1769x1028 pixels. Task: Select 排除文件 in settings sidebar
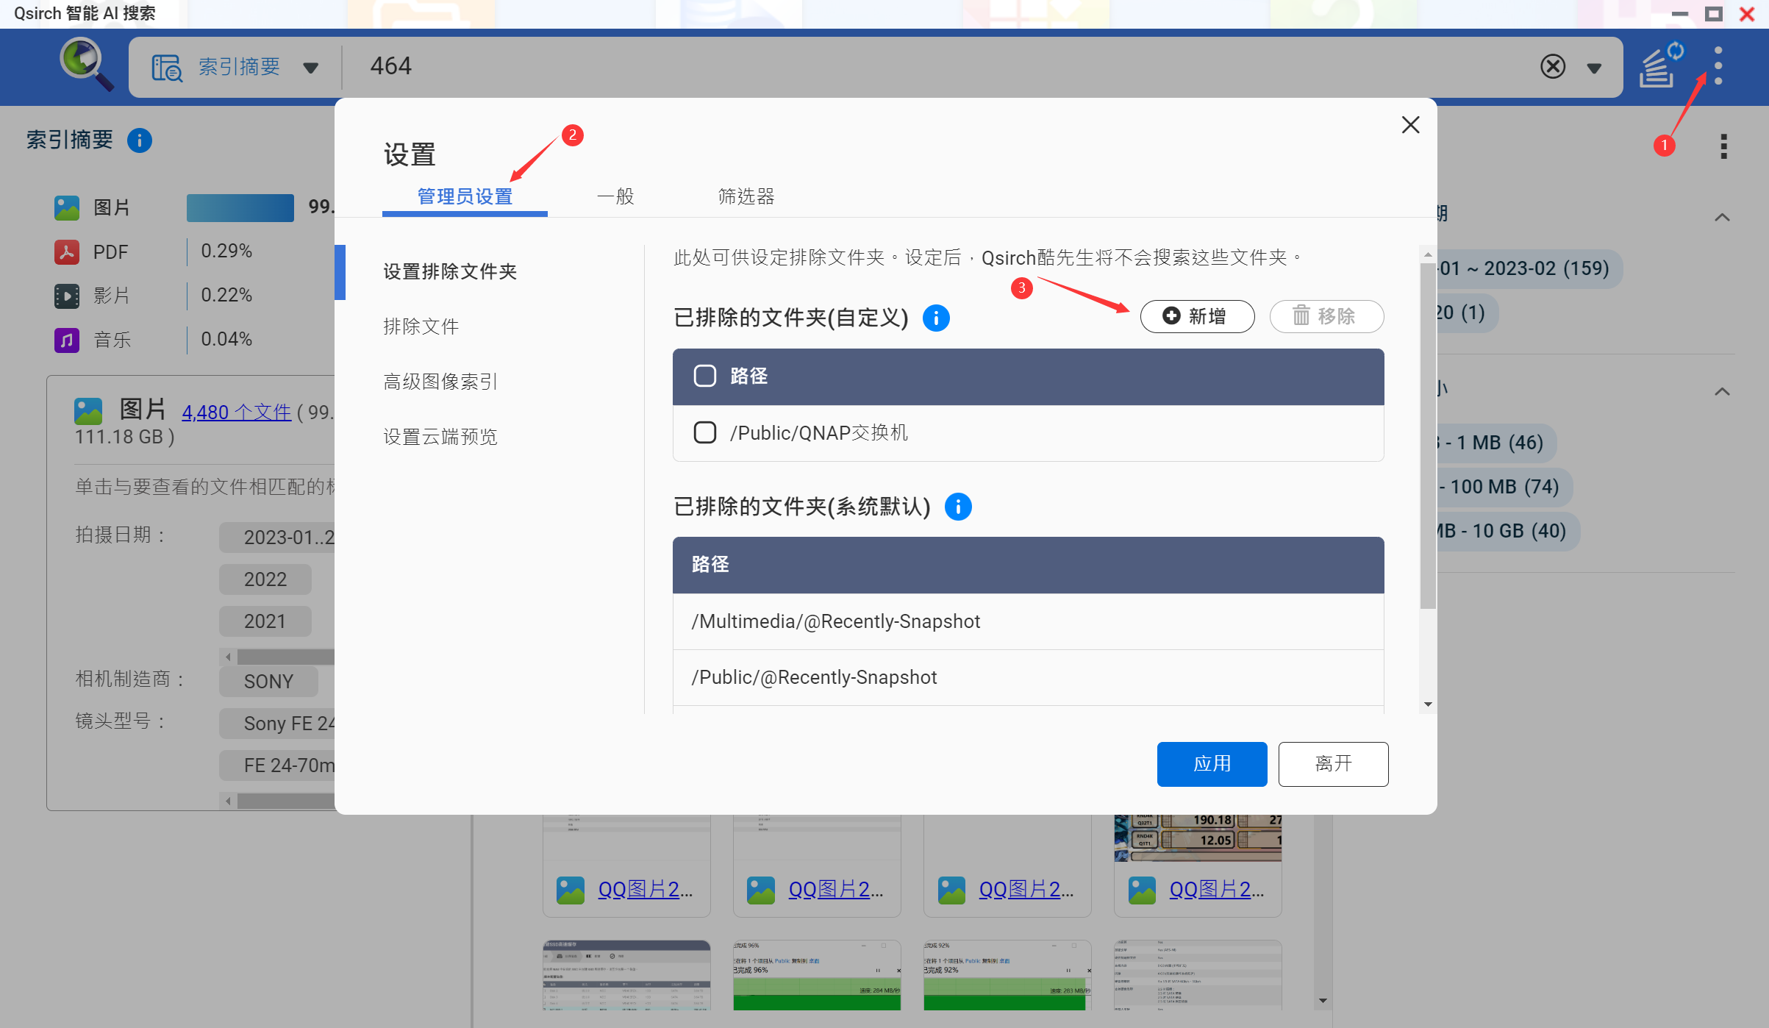(x=421, y=326)
